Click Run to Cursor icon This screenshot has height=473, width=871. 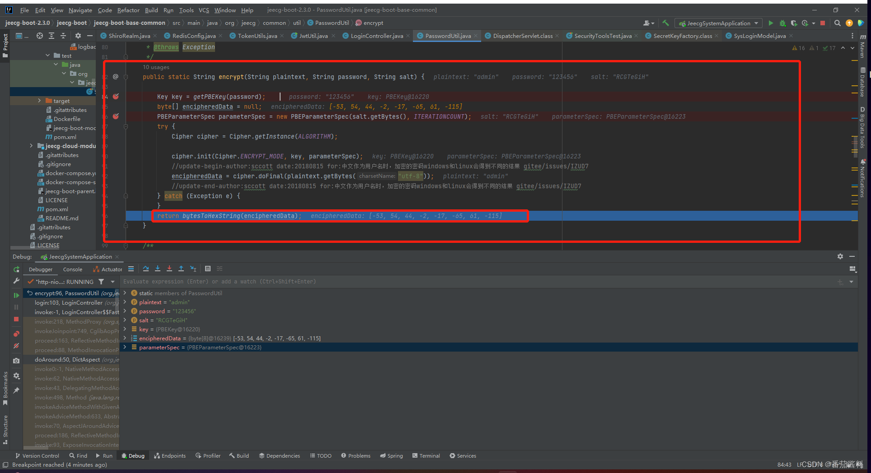(x=193, y=269)
